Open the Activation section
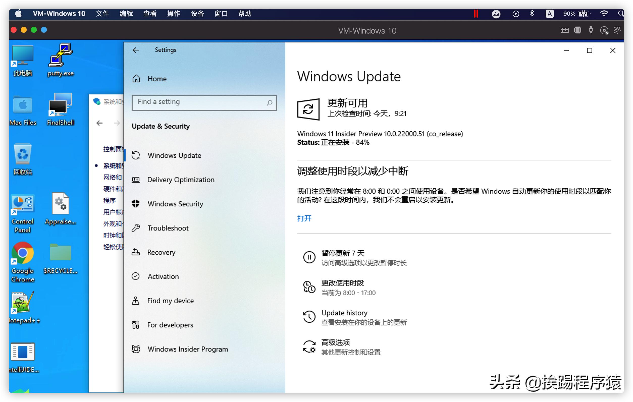The height and width of the screenshot is (402, 633). 163,276
